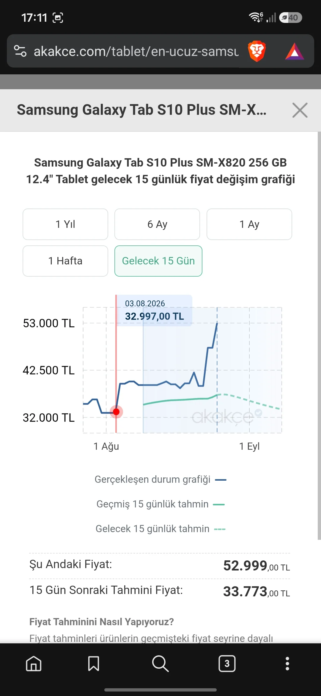Select Gelecek 15 Gün forecast range

coord(158,261)
